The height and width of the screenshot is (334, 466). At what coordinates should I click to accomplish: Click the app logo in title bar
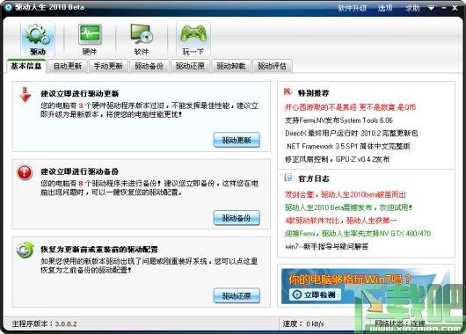tap(8, 7)
